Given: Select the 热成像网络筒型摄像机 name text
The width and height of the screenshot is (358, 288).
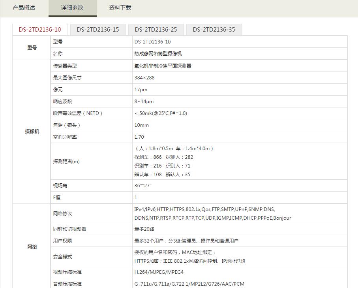Looking at the screenshot, I should [158, 54].
